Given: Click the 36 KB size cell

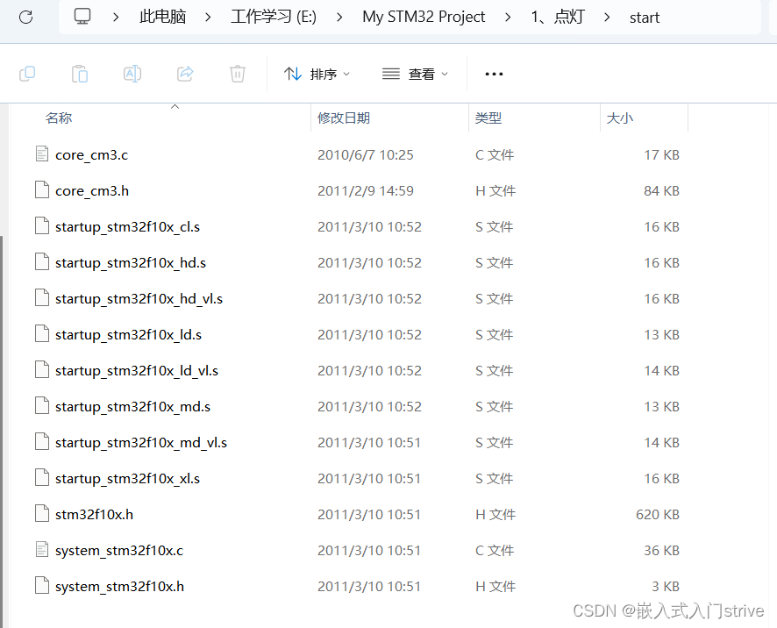Looking at the screenshot, I should click(661, 550).
